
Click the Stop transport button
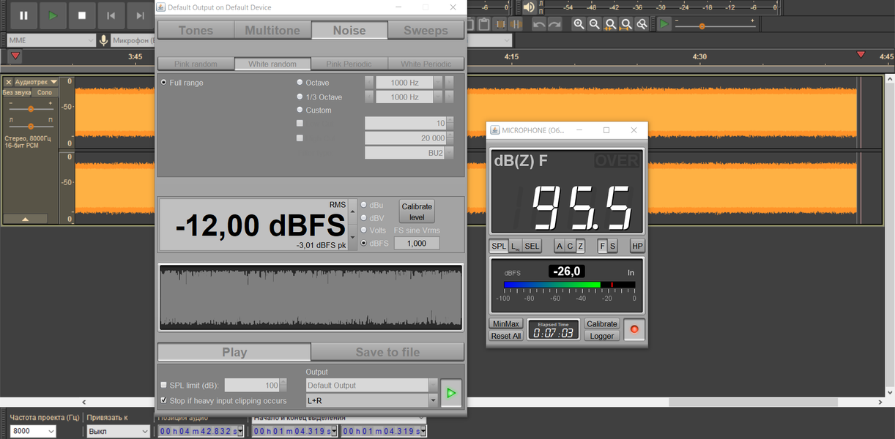click(82, 15)
